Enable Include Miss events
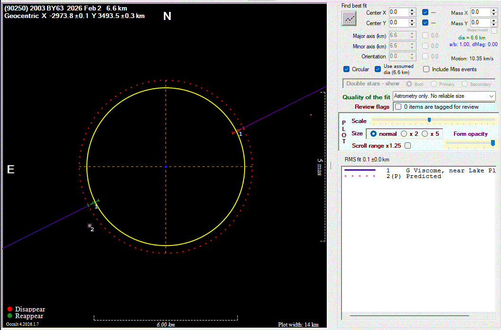This screenshot has height=330, width=501. coord(426,69)
